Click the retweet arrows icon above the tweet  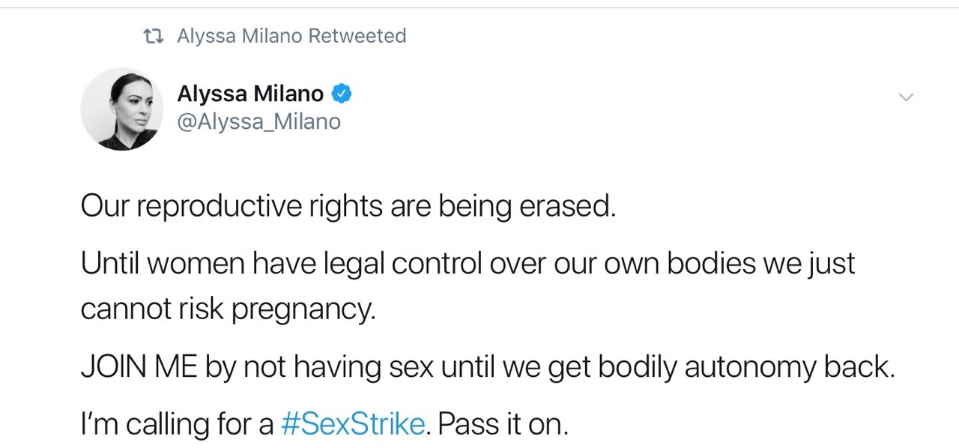(154, 36)
